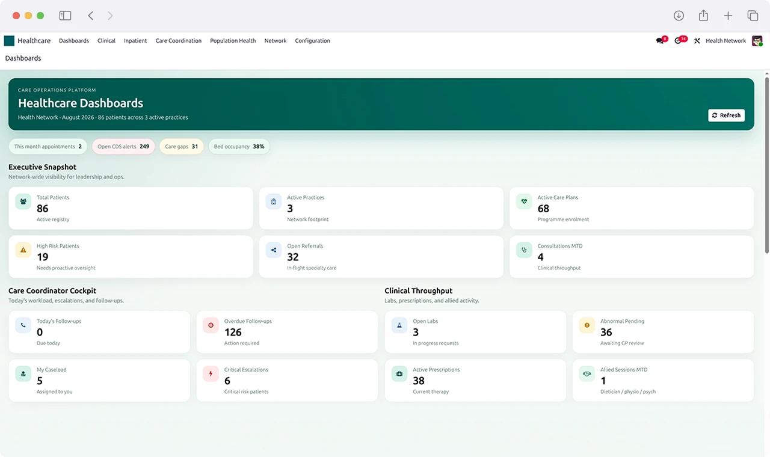Open the Dashboards menu
Viewport: 770px width, 457px height.
(x=74, y=41)
